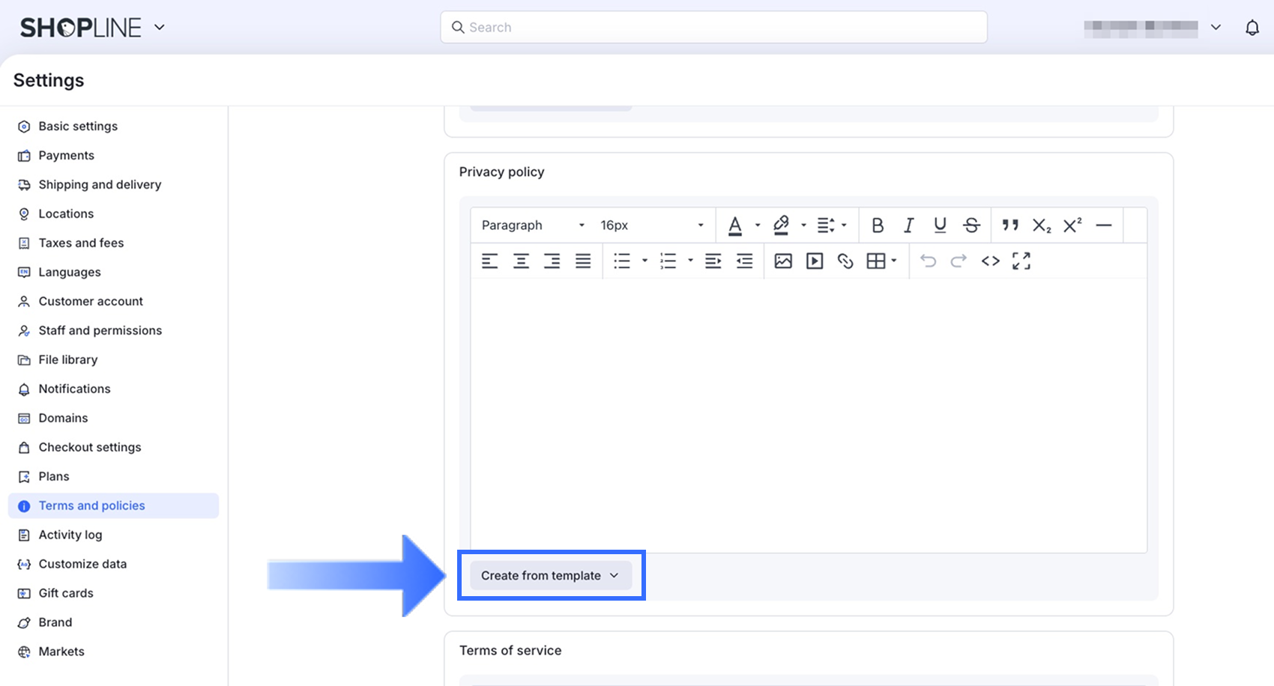
Task: Insert a video into the editor
Action: tap(815, 261)
